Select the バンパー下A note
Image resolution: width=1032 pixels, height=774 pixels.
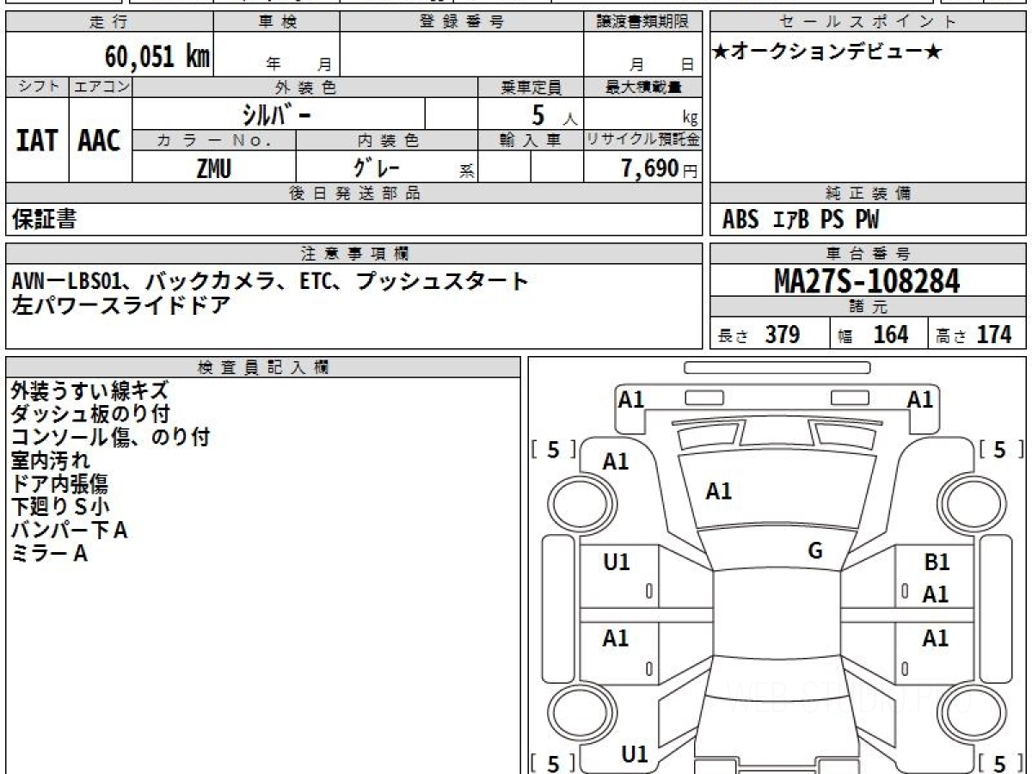(x=69, y=530)
